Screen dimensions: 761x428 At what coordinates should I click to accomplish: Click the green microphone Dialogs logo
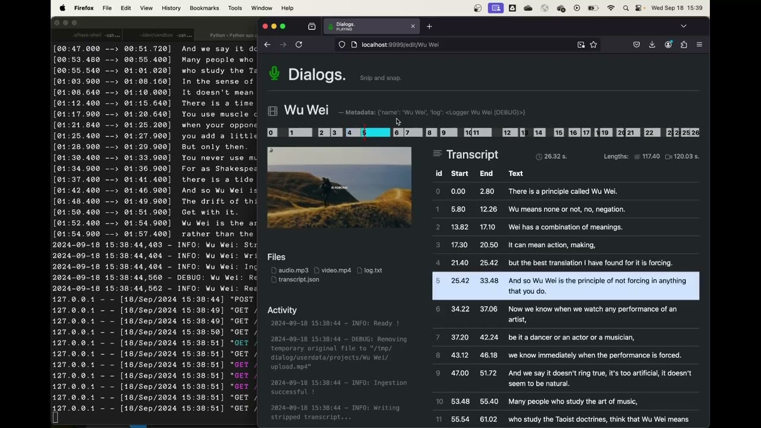point(274,74)
